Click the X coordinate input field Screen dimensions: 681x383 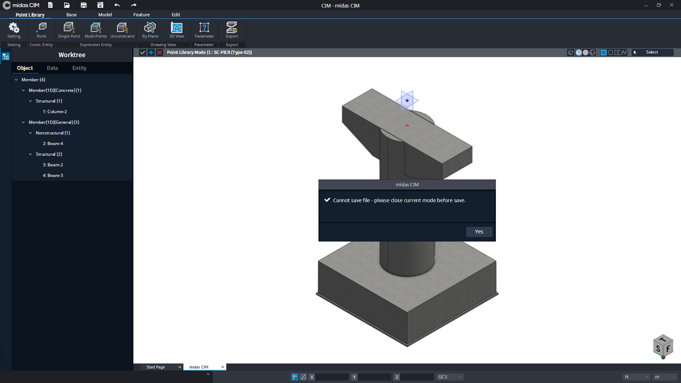coord(332,377)
